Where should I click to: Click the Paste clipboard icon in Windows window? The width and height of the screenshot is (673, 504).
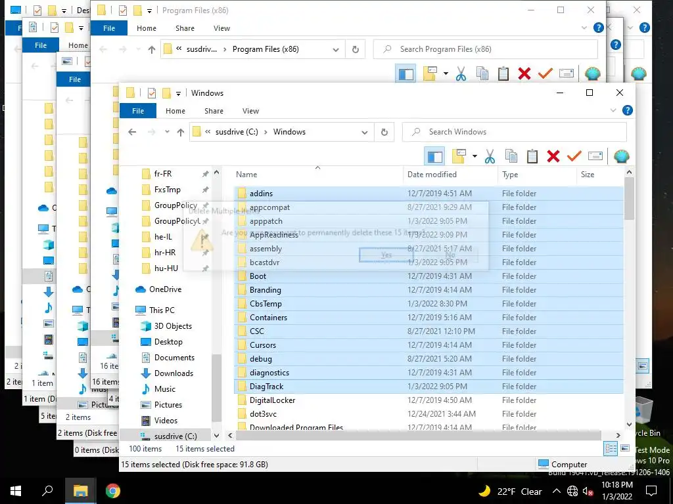pyautogui.click(x=532, y=156)
